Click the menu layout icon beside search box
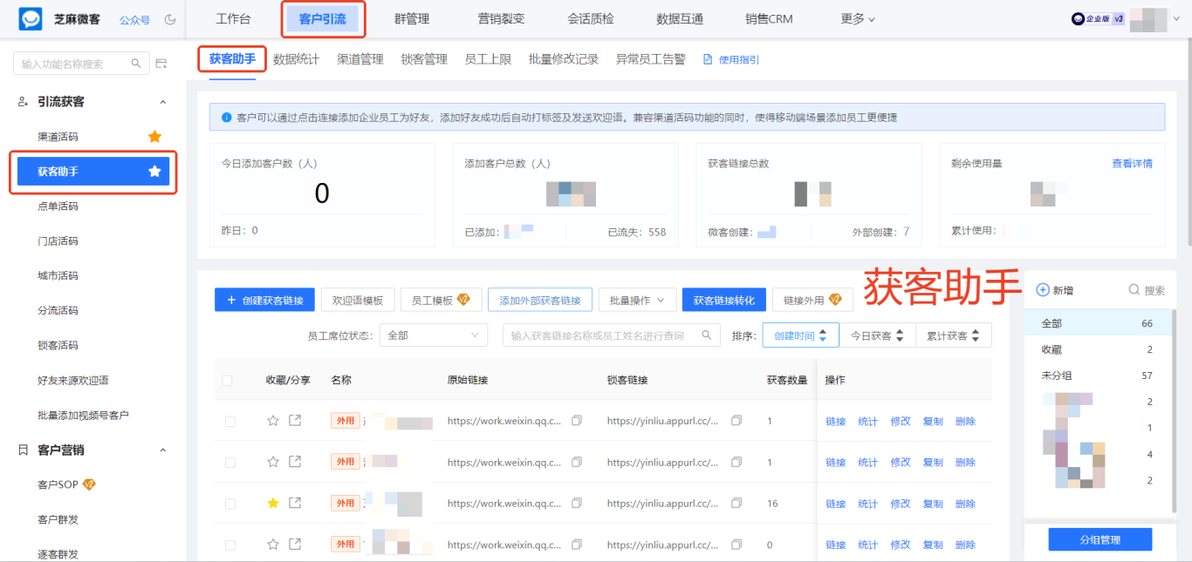The height and width of the screenshot is (562, 1192). pyautogui.click(x=161, y=64)
